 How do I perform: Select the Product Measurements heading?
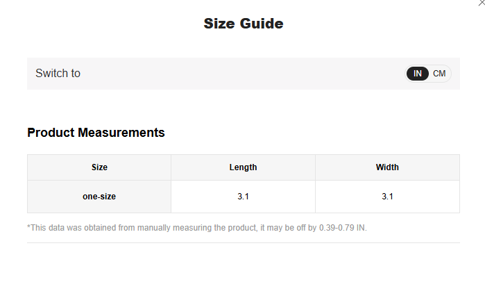pos(96,133)
